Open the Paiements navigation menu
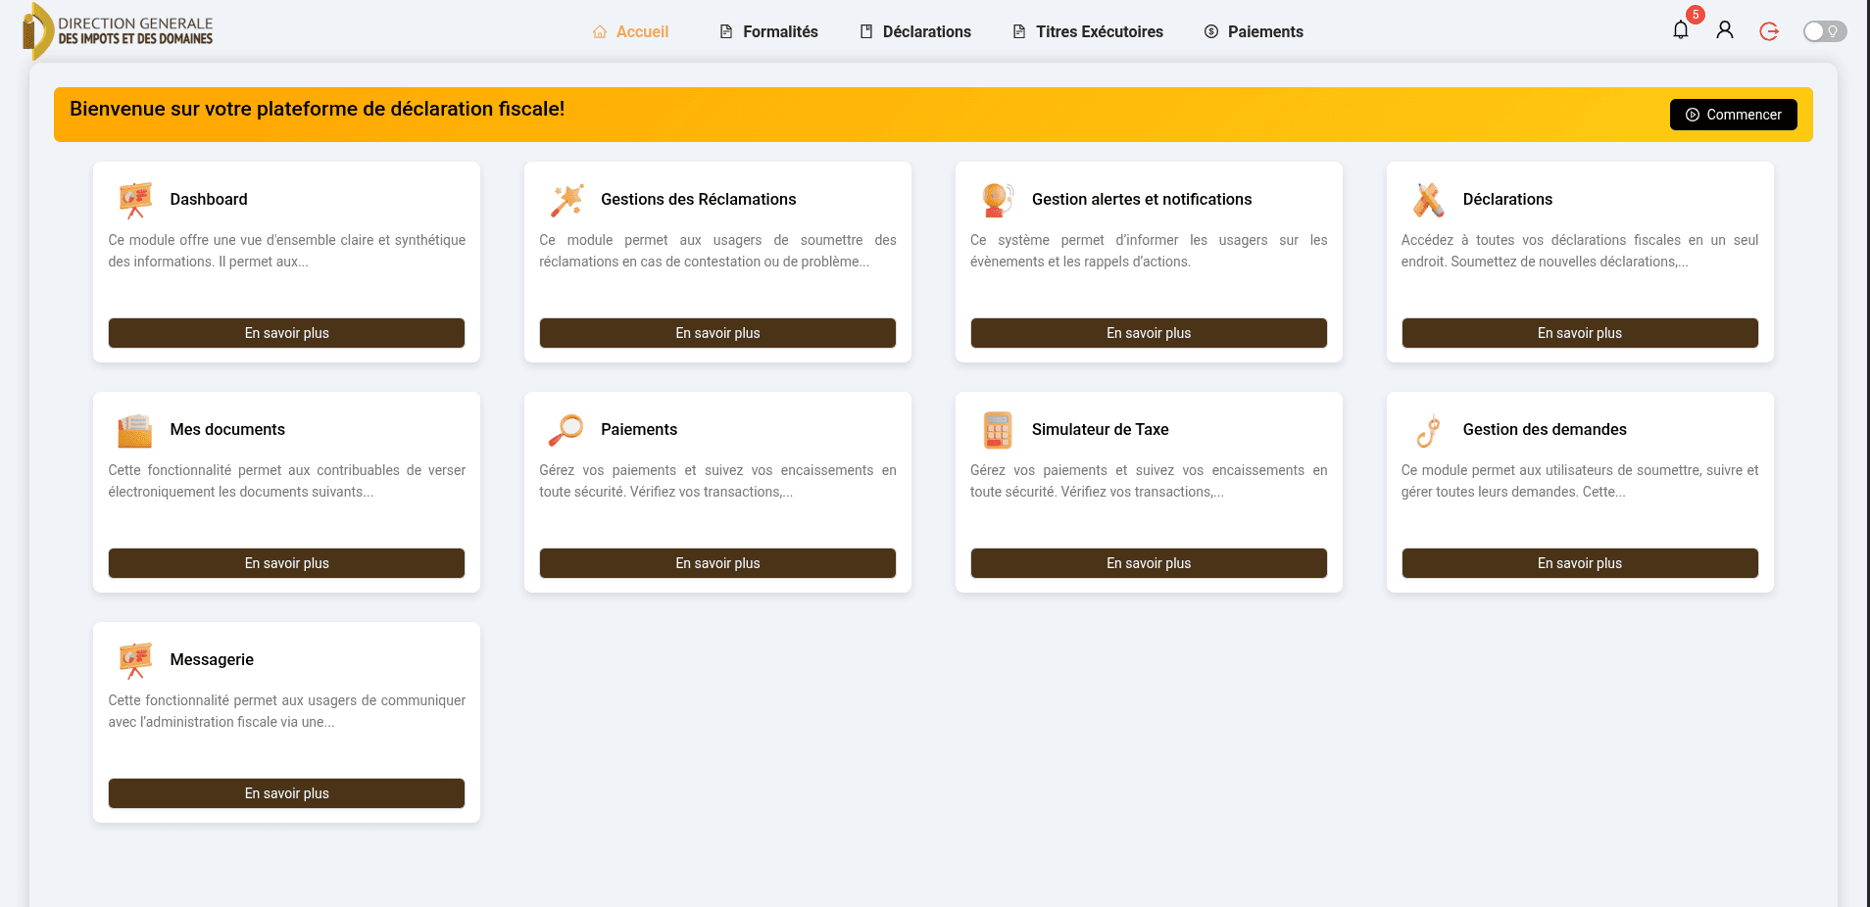Viewport: 1870px width, 907px height. 1254,31
